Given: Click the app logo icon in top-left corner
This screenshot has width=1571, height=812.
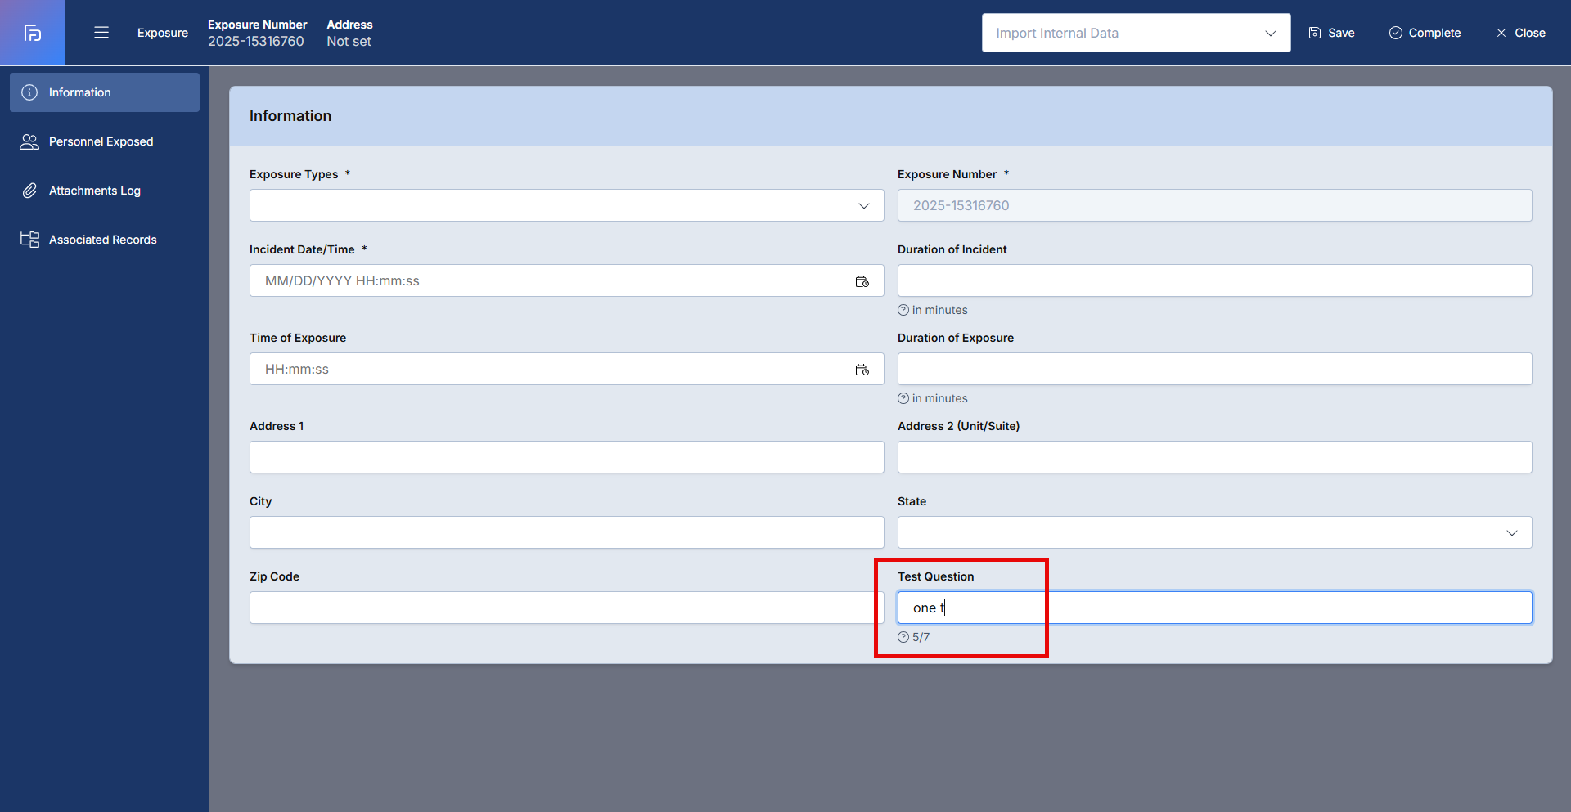Looking at the screenshot, I should coord(33,33).
